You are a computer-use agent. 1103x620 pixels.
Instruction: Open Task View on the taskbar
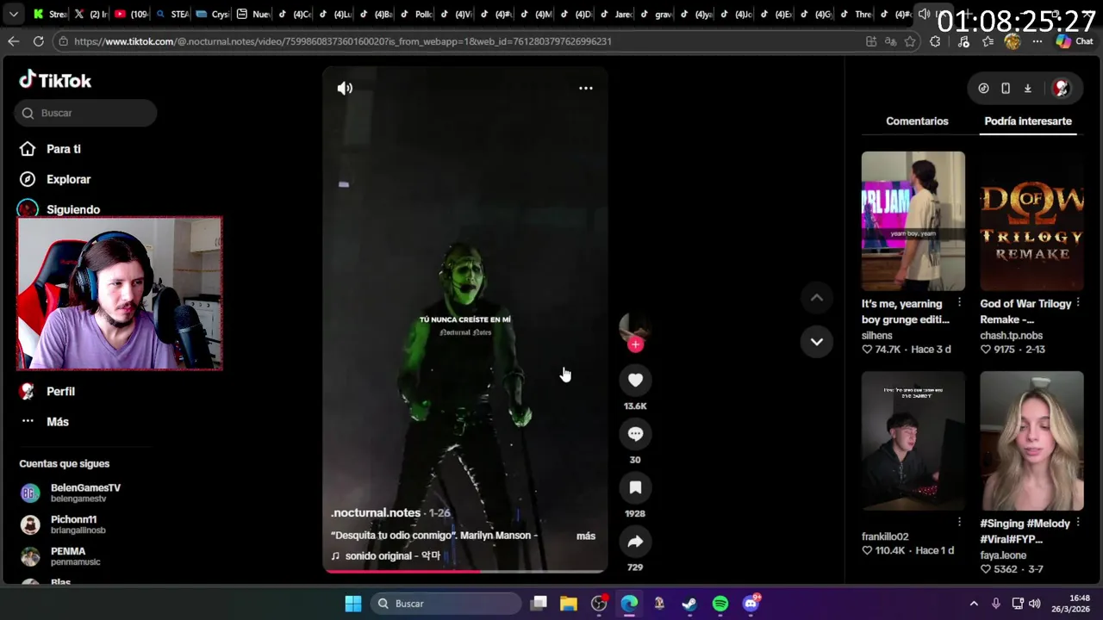pyautogui.click(x=539, y=604)
